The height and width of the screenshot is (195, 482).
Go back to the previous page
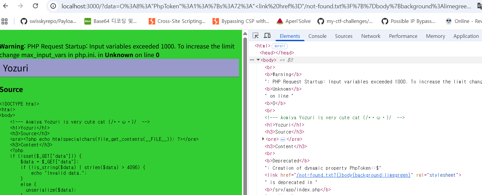tap(6, 6)
